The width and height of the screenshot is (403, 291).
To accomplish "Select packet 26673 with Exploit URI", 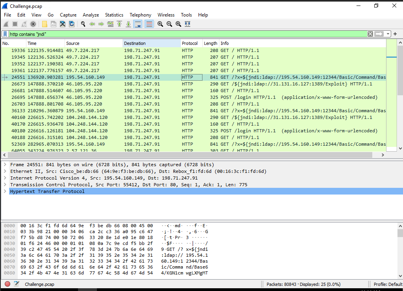I will coord(193,84).
